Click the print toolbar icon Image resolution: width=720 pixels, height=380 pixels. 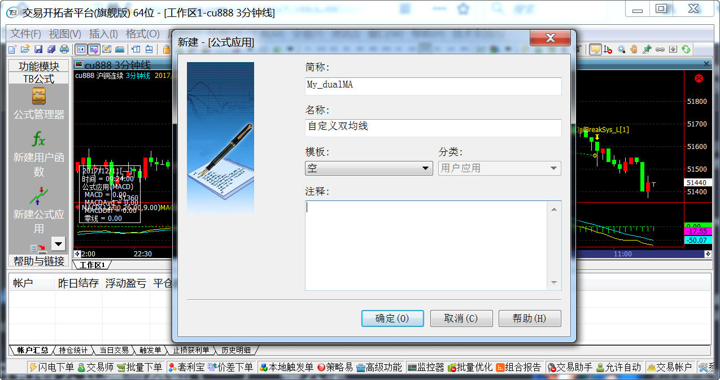pyautogui.click(x=64, y=49)
